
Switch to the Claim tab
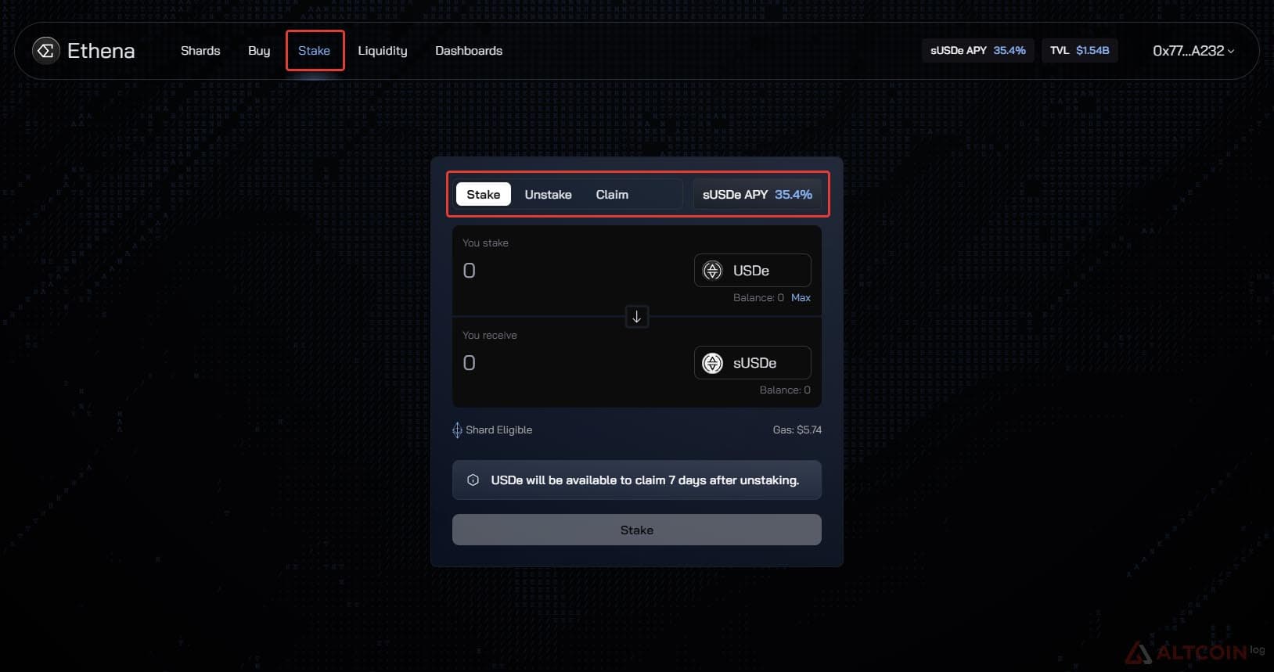tap(612, 195)
